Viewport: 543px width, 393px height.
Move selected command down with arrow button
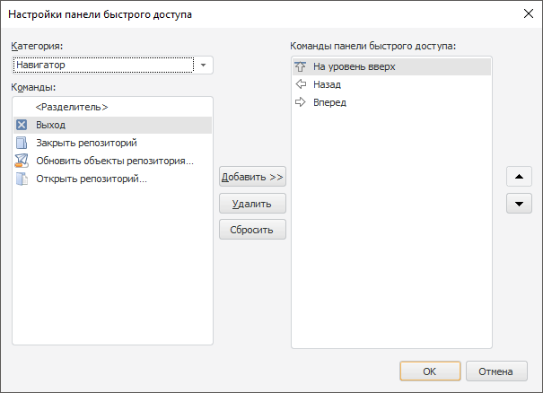click(519, 204)
